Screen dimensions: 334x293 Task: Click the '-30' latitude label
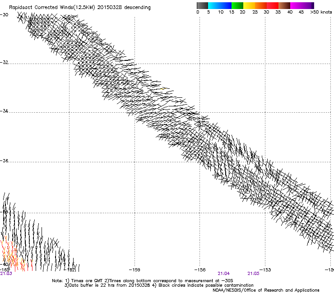(4, 15)
